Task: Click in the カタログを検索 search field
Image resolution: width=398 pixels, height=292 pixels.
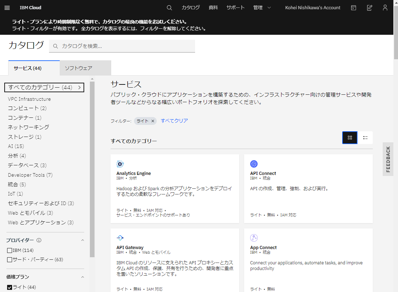Action: 122,46
